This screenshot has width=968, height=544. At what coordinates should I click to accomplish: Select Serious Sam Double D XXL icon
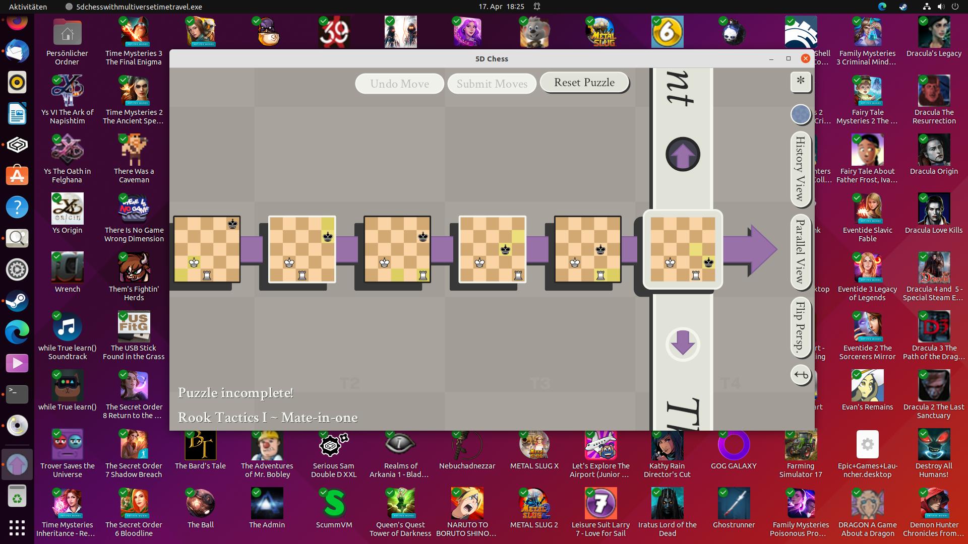334,454
